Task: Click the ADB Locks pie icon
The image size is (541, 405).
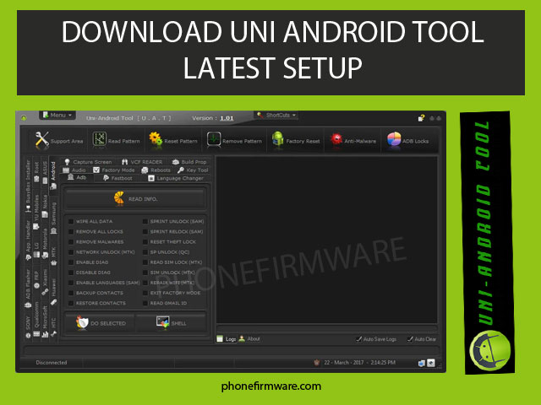Action: coord(394,139)
